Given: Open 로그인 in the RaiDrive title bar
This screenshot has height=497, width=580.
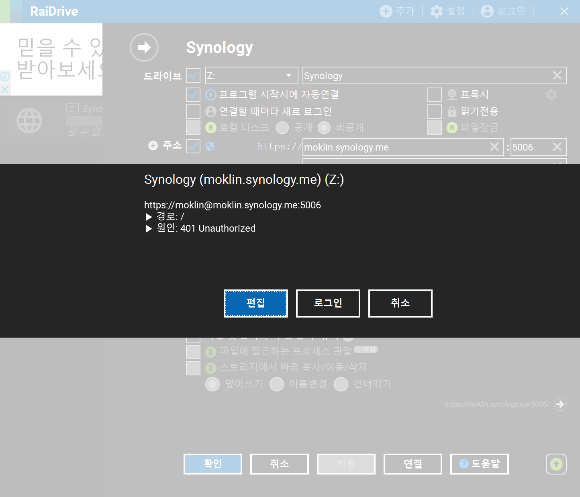Looking at the screenshot, I should coord(503,11).
